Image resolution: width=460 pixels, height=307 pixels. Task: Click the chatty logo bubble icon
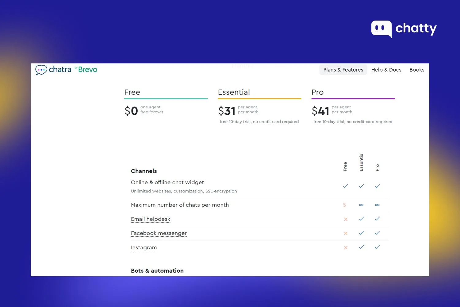tap(381, 29)
